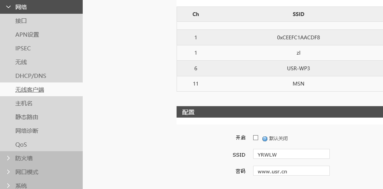
Task: Enable the 开启 checkbox
Action: (x=256, y=138)
